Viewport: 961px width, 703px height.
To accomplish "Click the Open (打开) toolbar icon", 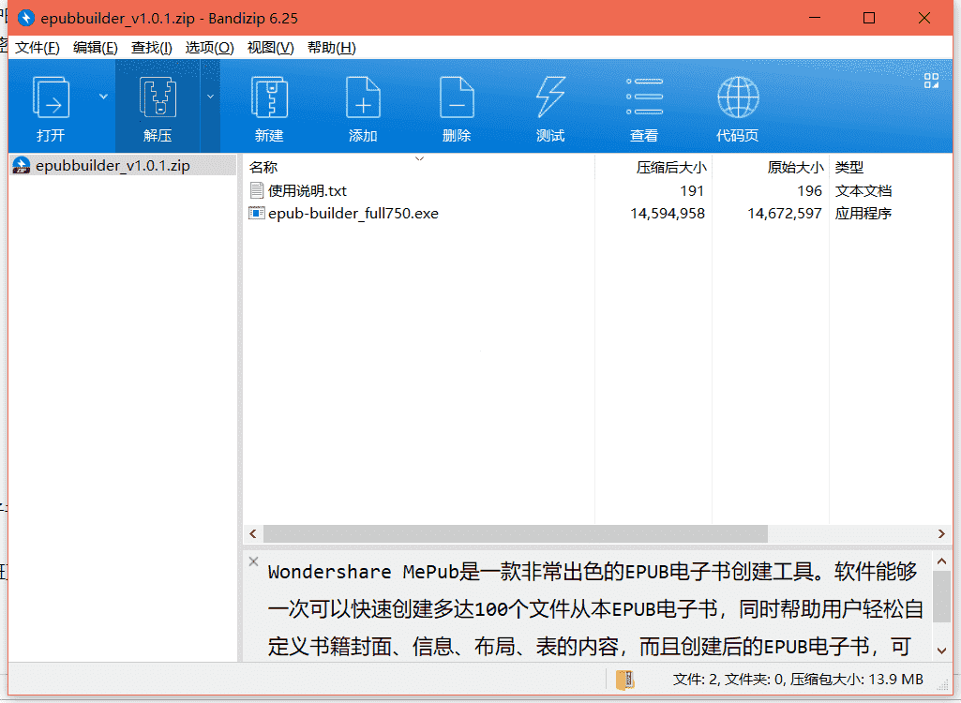I will [x=51, y=97].
